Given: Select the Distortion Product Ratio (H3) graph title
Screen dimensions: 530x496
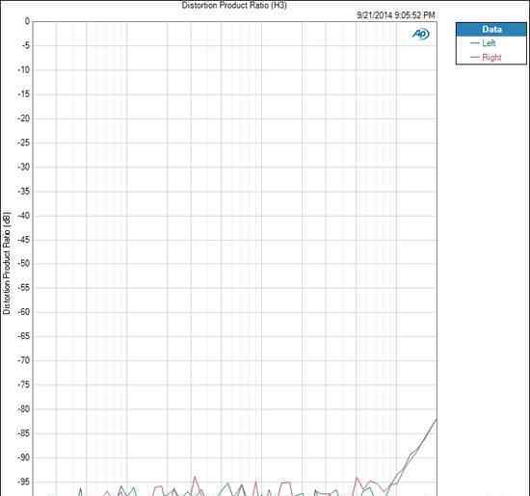Looking at the screenshot, I should click(x=234, y=5).
